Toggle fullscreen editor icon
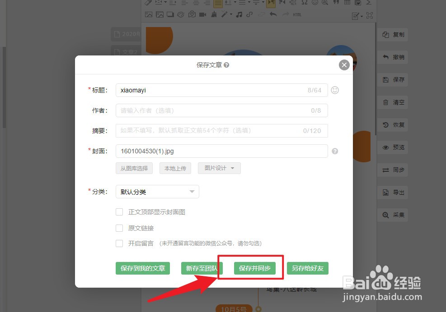This screenshot has height=312, width=446. click(370, 15)
